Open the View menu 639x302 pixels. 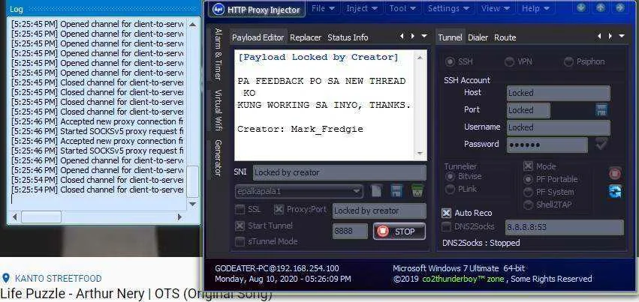tap(495, 8)
